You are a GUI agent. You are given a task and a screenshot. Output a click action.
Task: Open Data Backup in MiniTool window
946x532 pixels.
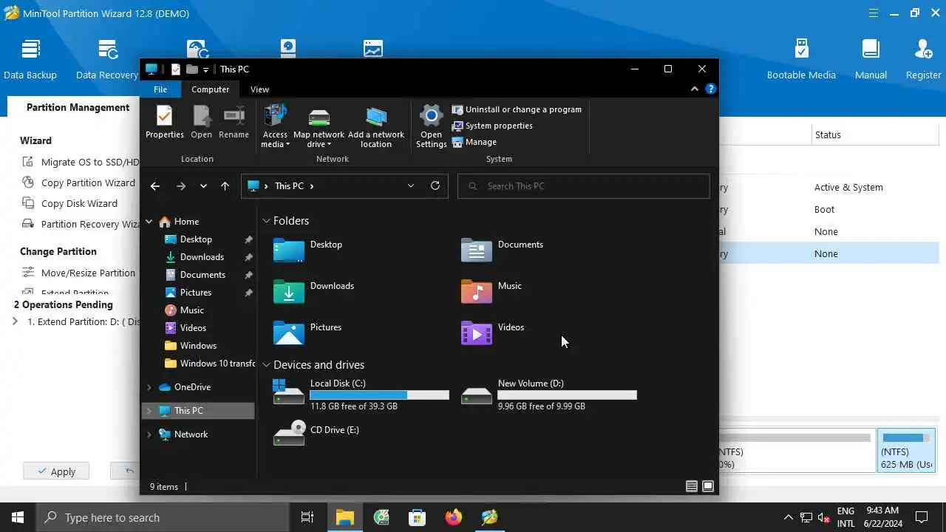coord(30,59)
